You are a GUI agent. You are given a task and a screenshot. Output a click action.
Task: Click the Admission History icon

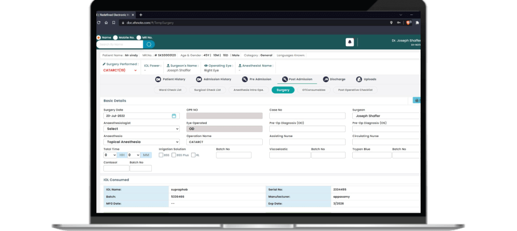[x=198, y=80]
